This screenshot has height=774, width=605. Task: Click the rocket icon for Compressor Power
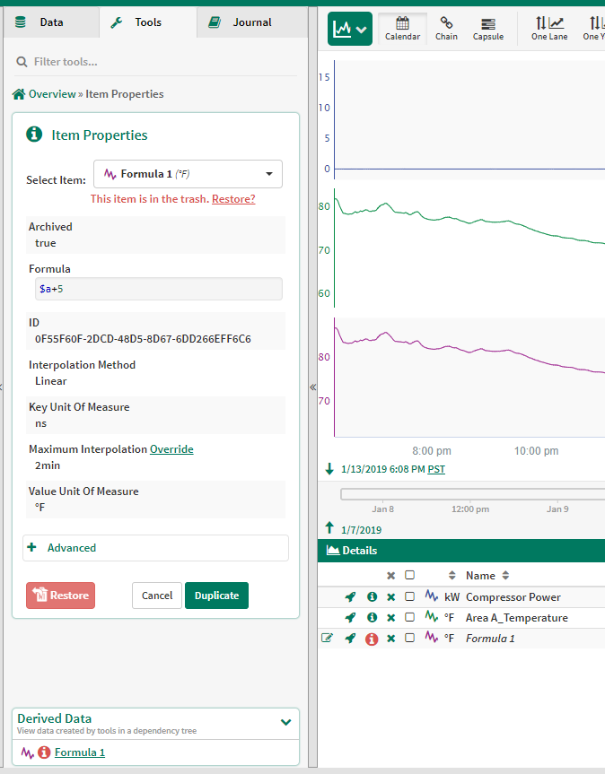[x=350, y=596]
